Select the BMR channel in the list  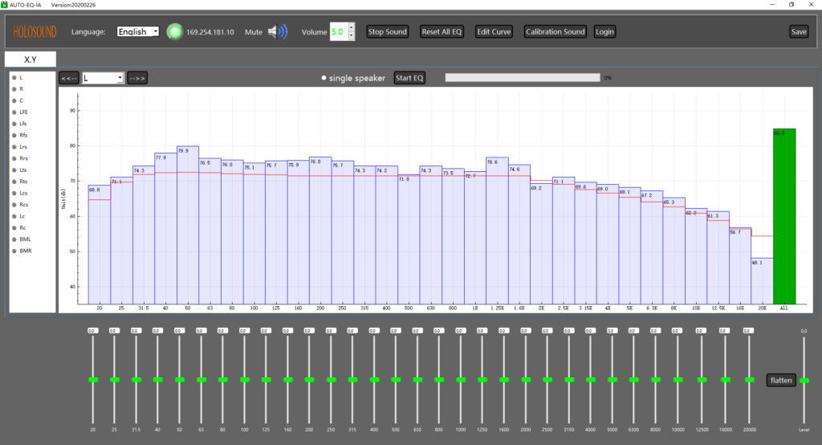click(x=25, y=251)
